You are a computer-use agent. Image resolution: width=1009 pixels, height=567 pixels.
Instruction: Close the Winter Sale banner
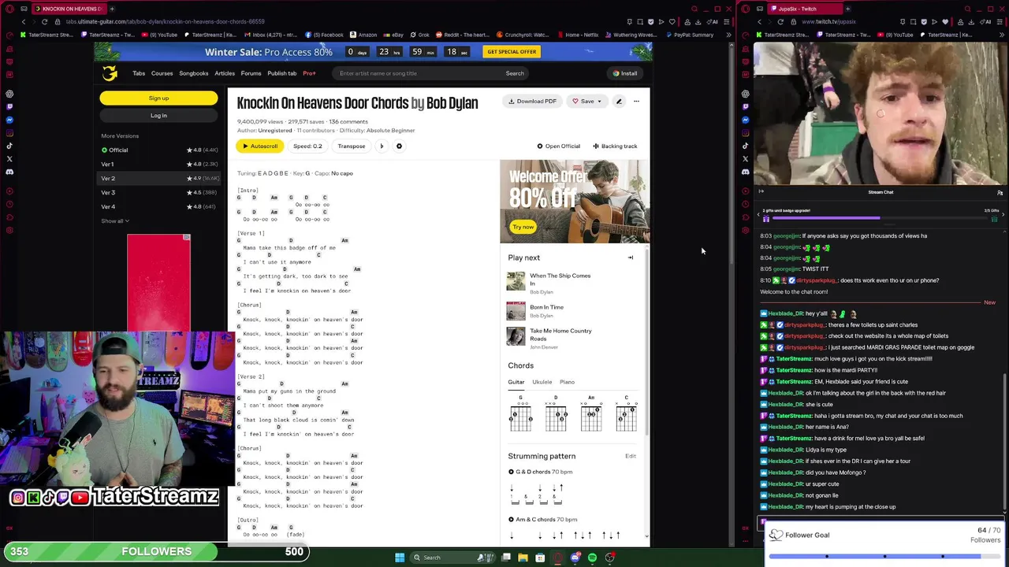tap(642, 51)
